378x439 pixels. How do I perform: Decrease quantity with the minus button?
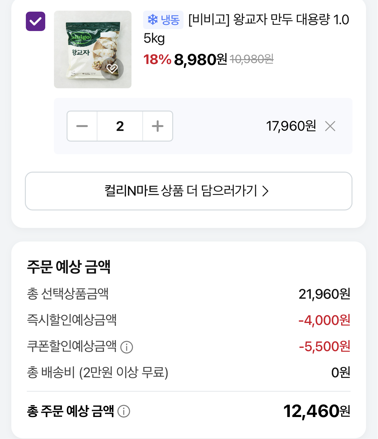[x=82, y=126]
